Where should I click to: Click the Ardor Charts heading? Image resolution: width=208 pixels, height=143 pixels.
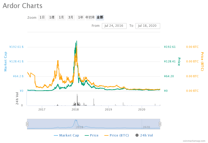22,6
